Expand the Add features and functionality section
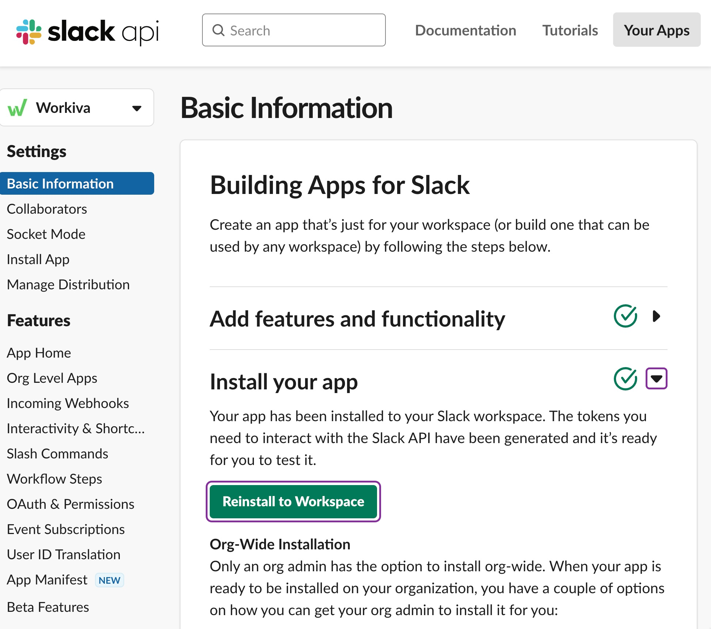The height and width of the screenshot is (629, 711). (x=657, y=316)
